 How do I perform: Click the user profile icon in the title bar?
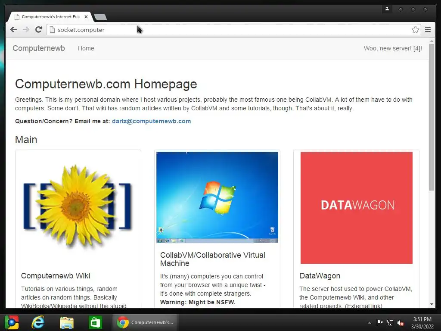387,9
